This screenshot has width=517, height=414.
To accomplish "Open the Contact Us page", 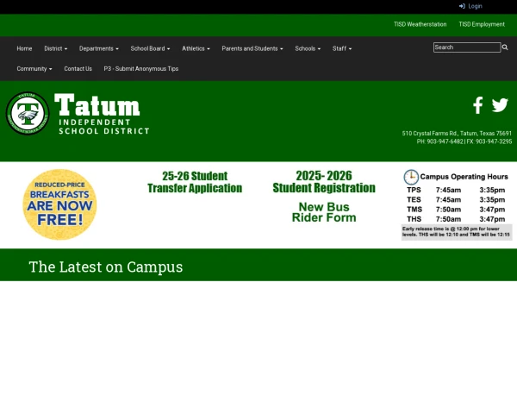I will 78,69.
